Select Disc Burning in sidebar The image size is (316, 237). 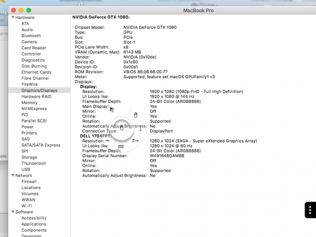coord(34,66)
